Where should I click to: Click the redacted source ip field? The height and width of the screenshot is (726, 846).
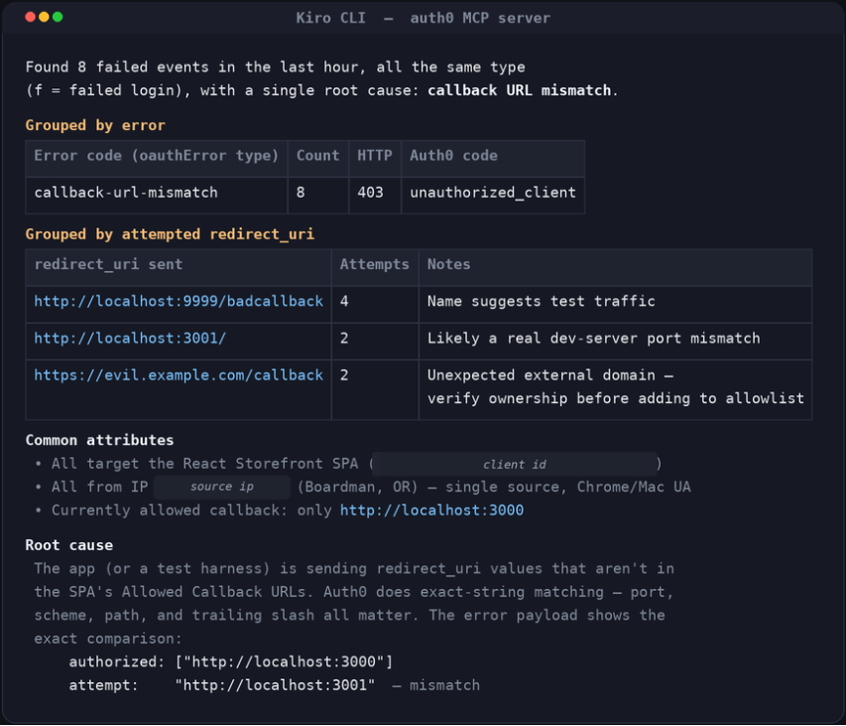point(221,486)
